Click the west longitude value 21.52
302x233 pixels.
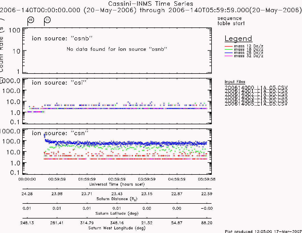(x=147, y=223)
